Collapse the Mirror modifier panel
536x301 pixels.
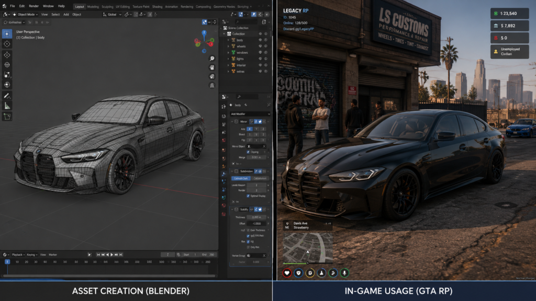(x=232, y=121)
